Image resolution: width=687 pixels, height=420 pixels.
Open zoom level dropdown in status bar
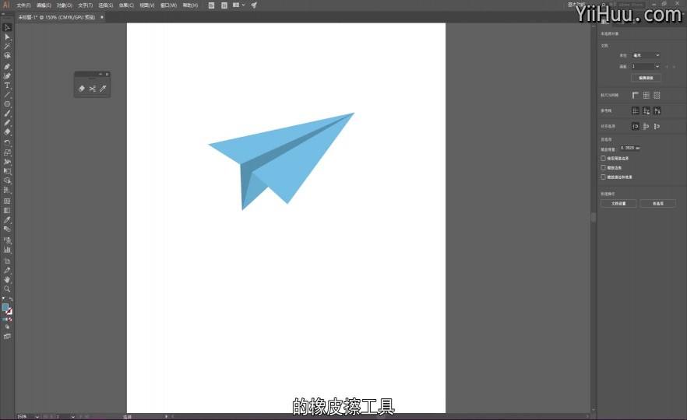[x=37, y=417]
